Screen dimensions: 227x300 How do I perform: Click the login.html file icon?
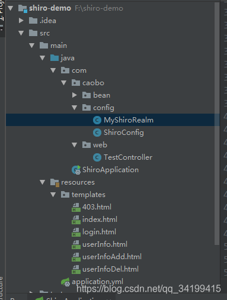tap(76, 232)
